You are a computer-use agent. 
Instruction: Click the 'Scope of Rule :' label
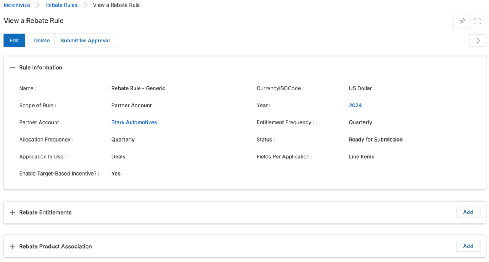[38, 105]
